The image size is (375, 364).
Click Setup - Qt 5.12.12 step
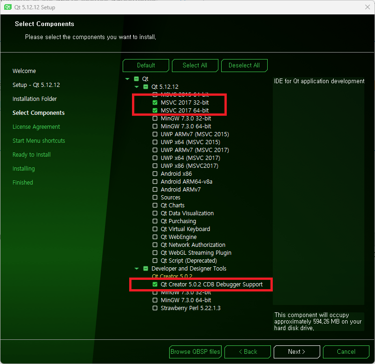point(36,85)
